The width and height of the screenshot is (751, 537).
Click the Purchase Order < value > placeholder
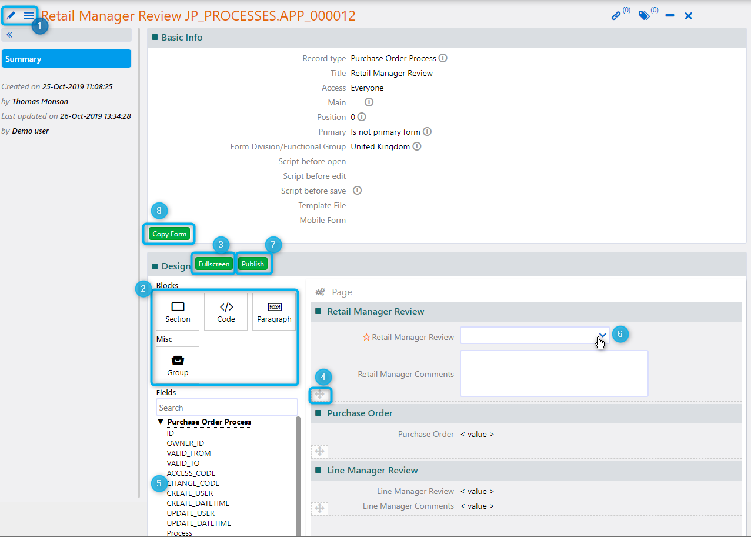[x=477, y=434]
